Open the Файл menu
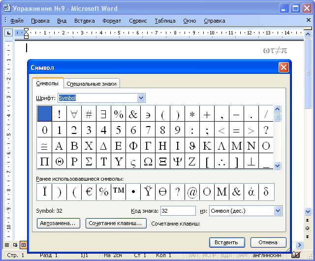 pyautogui.click(x=17, y=21)
